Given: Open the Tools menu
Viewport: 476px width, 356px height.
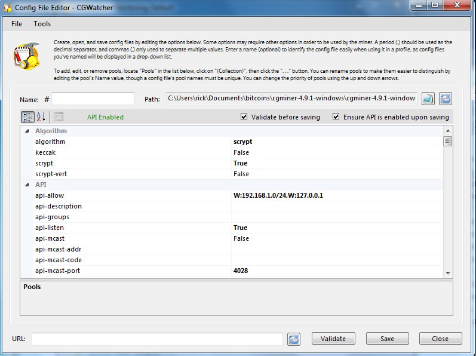Looking at the screenshot, I should point(42,24).
